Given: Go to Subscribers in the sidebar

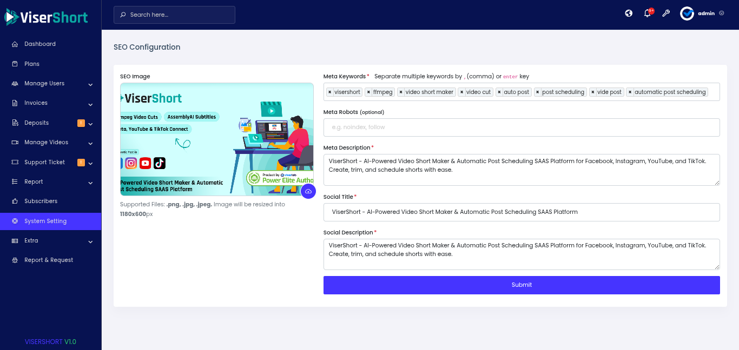Looking at the screenshot, I should click(x=41, y=201).
